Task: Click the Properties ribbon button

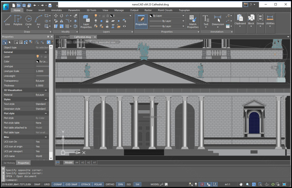Action: click(x=141, y=21)
